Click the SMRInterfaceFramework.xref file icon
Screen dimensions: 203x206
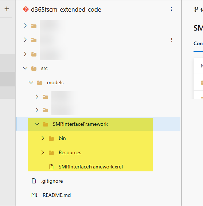[x=51, y=167]
